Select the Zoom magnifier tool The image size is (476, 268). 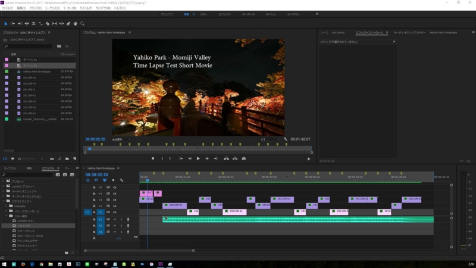tap(82, 24)
